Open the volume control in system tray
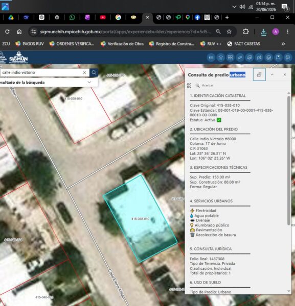 [242, 7]
